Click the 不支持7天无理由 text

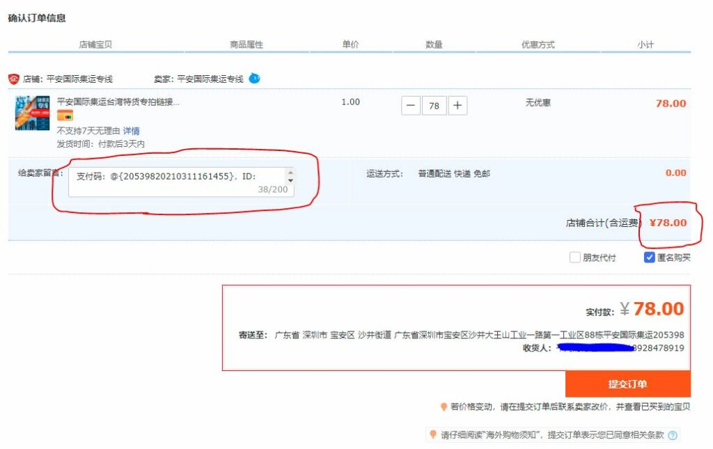[x=88, y=131]
